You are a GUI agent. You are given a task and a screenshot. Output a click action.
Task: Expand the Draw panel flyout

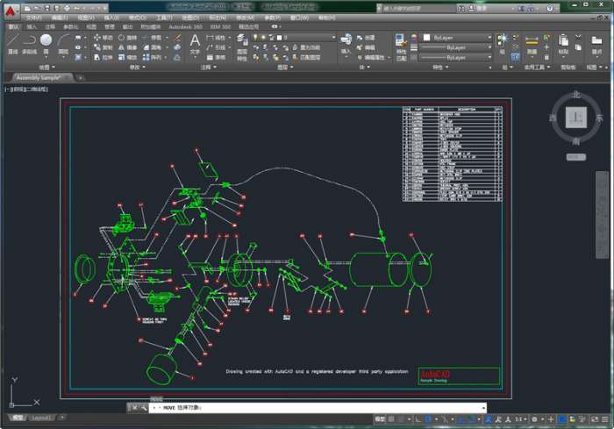(x=47, y=68)
